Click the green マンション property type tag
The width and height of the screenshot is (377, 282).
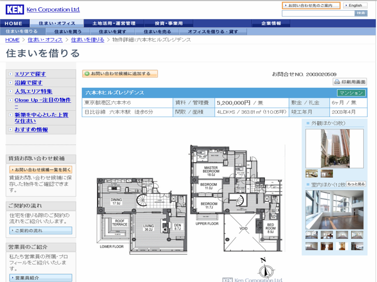351,93
